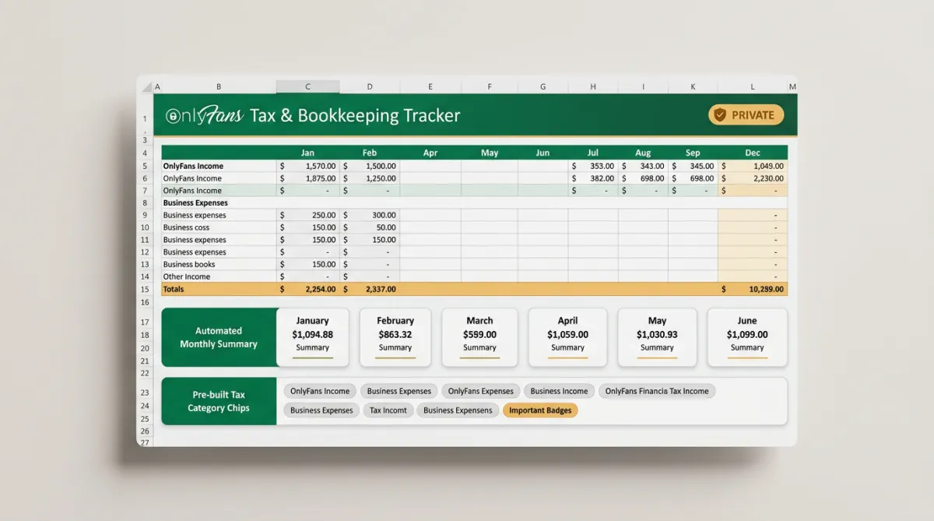Select the cell showing 1,049.00
Image resolution: width=934 pixels, height=521 pixels.
pyautogui.click(x=753, y=166)
